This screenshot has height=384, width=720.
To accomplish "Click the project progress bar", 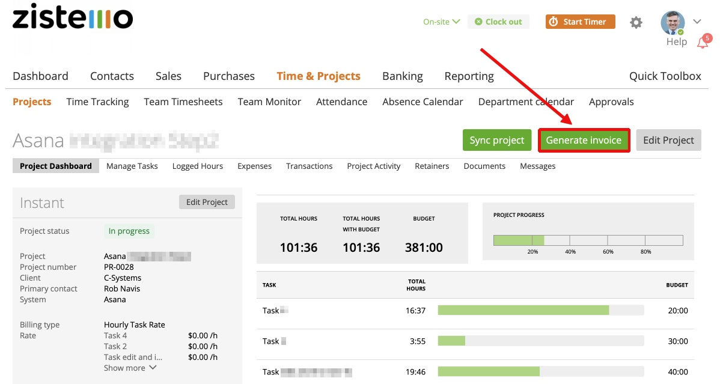I will pos(588,240).
